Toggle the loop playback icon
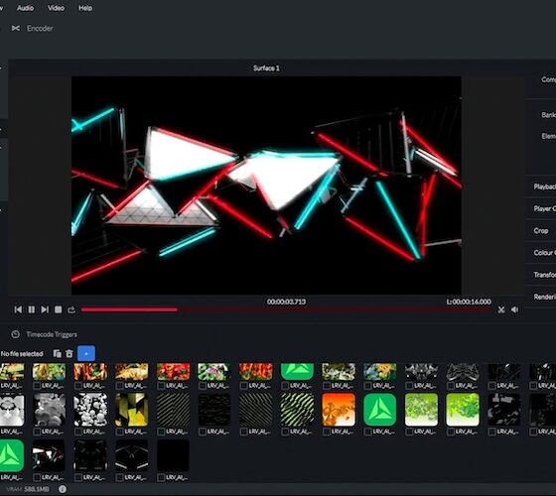Screen dimensions: 556x496 click(71, 310)
